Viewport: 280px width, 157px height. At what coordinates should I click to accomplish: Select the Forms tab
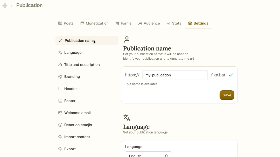click(123, 23)
